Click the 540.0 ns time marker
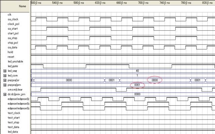This screenshot has height=134, width=215. coord(57,3)
